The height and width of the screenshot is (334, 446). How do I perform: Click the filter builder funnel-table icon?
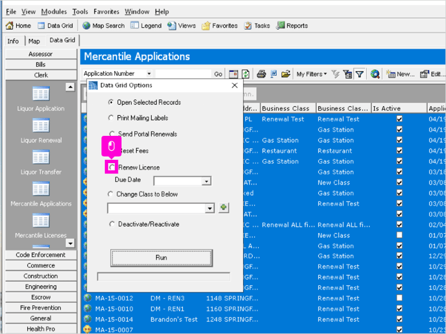click(347, 74)
